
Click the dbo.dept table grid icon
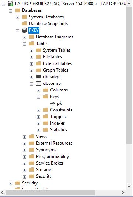click(x=38, y=77)
